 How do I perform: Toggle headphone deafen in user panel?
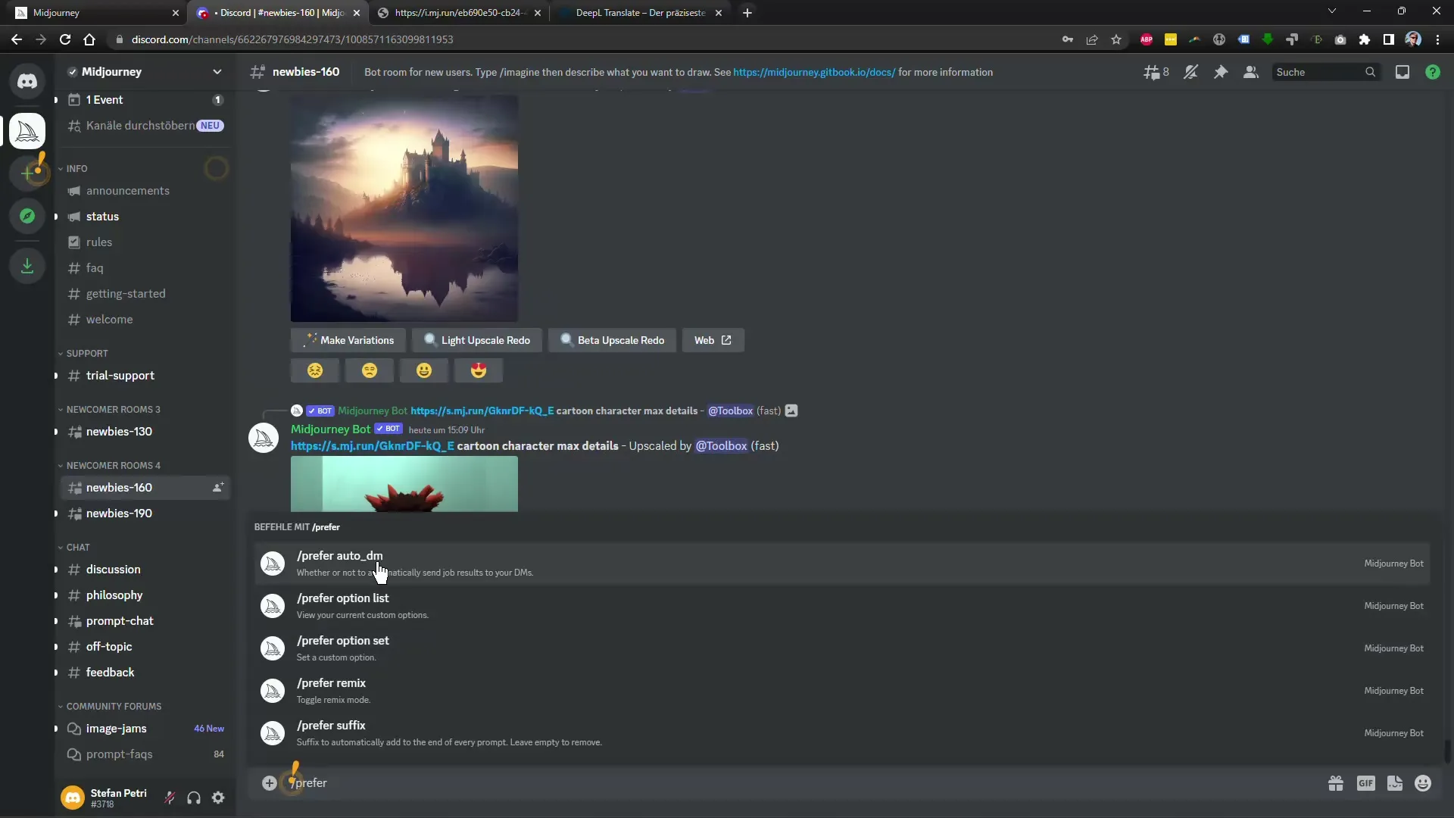[194, 798]
